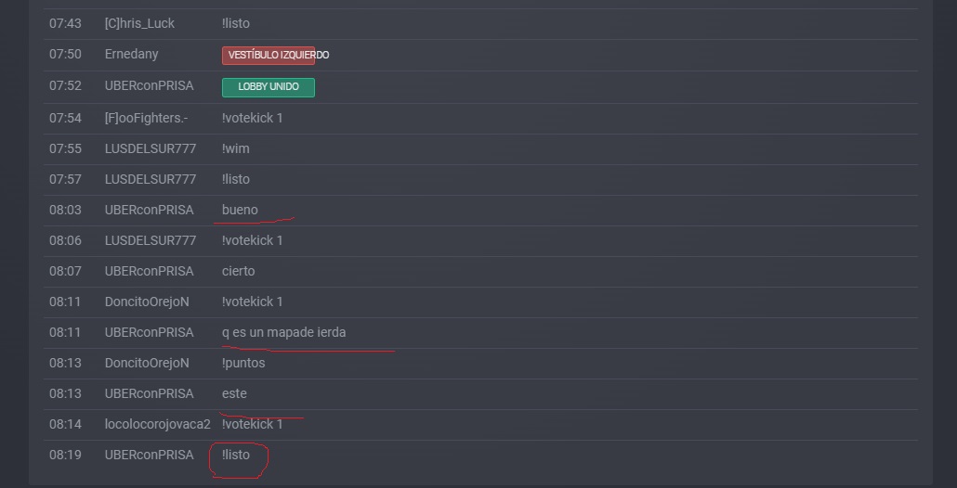
Task: Click the [F]ooFighters.- username
Action: coord(147,118)
